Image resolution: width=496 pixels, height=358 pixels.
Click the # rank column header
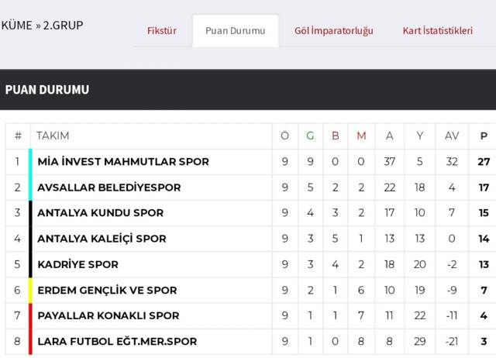[x=18, y=136]
